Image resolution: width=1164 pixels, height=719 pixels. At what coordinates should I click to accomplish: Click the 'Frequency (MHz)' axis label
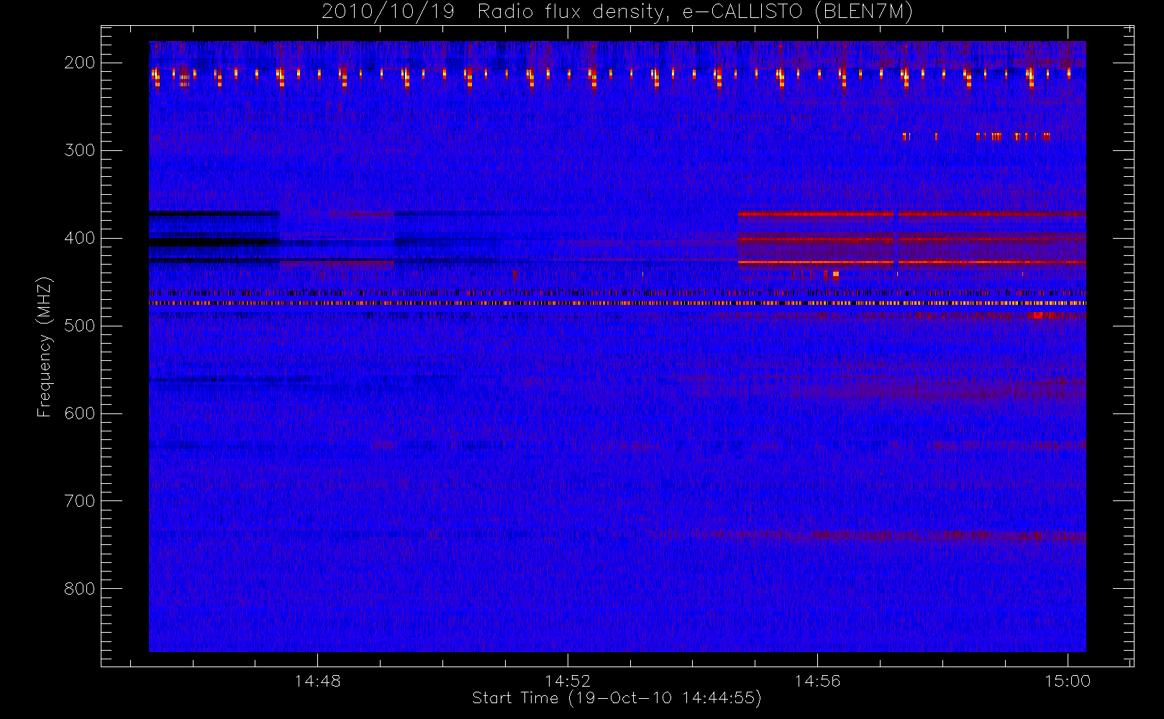click(x=45, y=347)
